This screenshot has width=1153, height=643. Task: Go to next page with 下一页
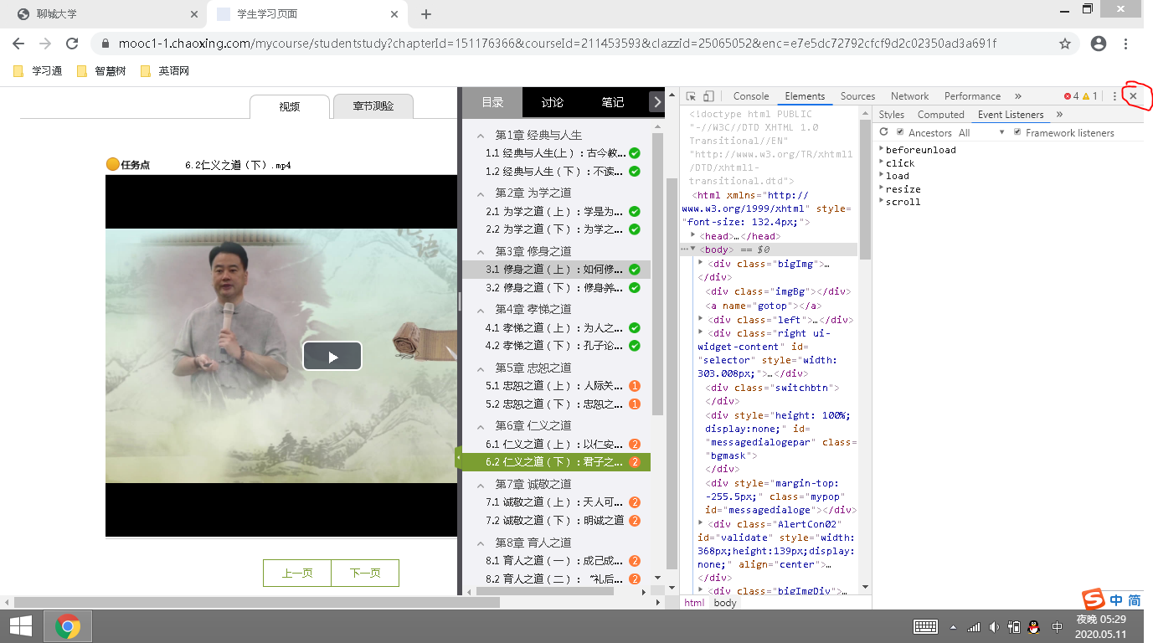pyautogui.click(x=365, y=574)
